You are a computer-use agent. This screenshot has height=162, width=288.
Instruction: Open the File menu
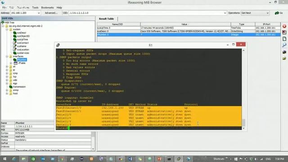pyautogui.click(x=4, y=8)
